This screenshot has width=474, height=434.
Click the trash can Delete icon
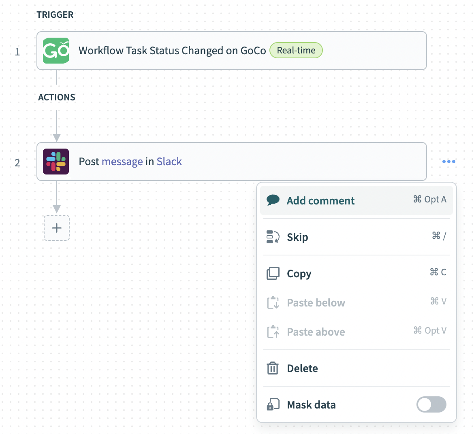click(273, 368)
